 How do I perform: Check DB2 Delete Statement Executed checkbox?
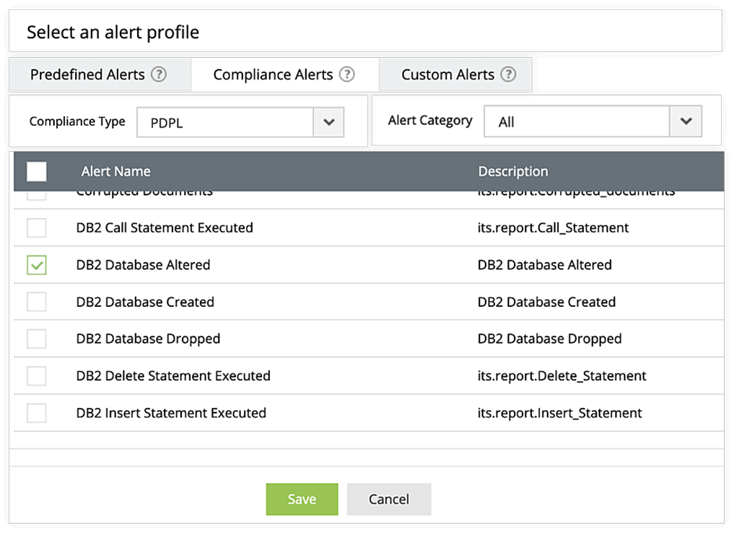pyautogui.click(x=37, y=376)
